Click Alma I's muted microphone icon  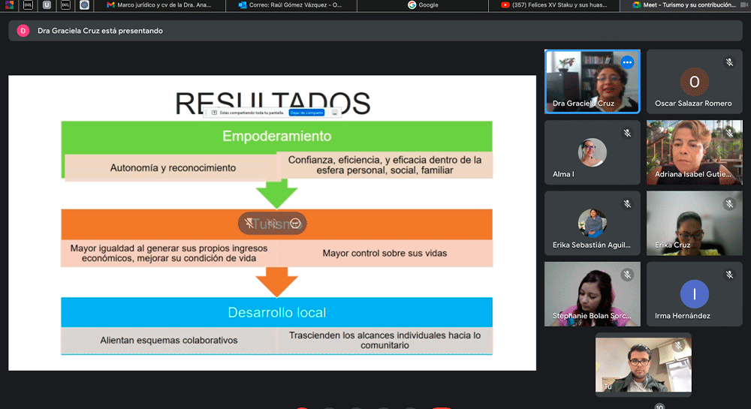tap(627, 134)
